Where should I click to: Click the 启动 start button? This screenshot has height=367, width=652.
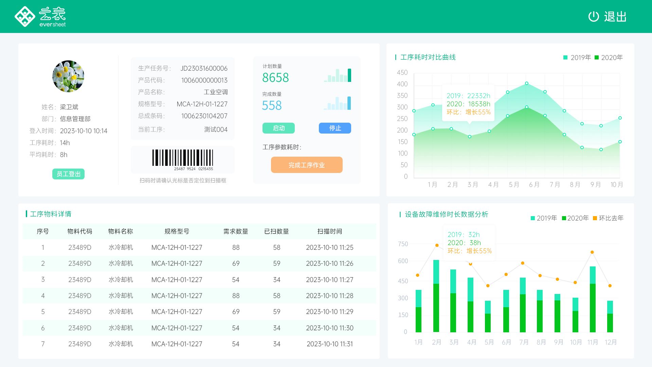pyautogui.click(x=278, y=128)
